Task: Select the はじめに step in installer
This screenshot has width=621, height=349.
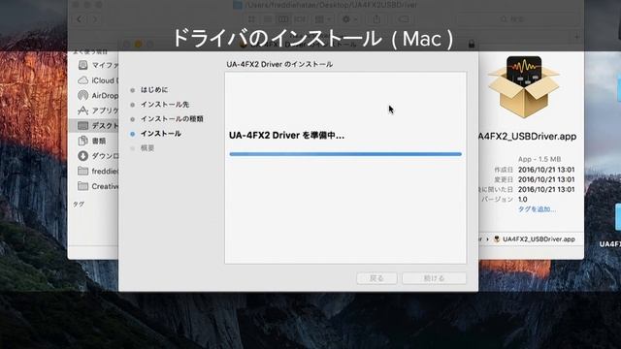Action: (154, 90)
